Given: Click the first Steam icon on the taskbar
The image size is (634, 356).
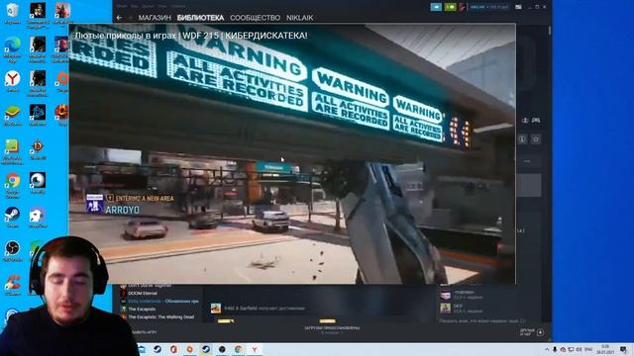Looking at the screenshot, I should click(x=158, y=349).
